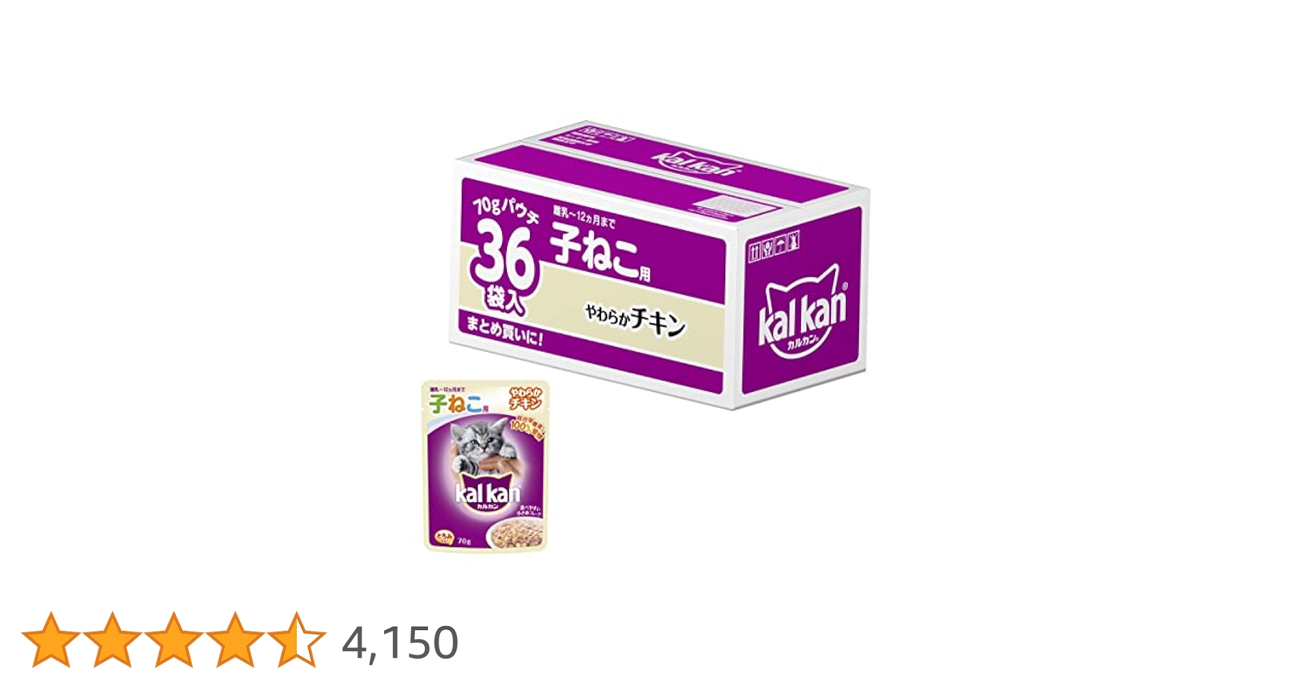Click the second gold rating star
1303x682 pixels.
coord(113,640)
